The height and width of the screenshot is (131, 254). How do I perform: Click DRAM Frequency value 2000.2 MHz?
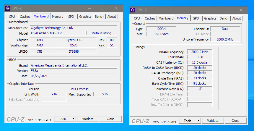(200, 52)
